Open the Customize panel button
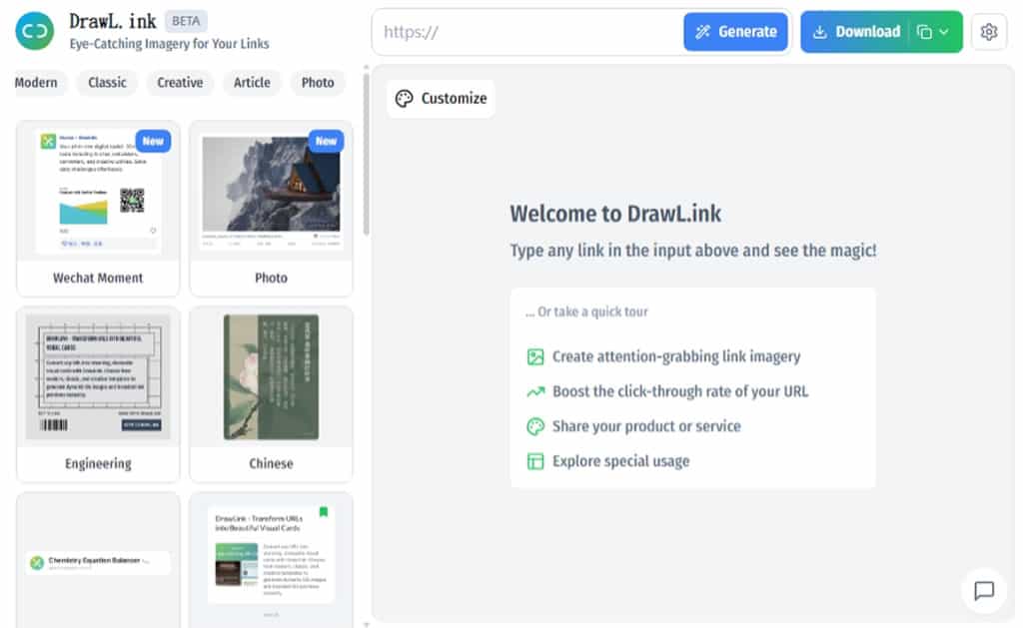 click(441, 99)
